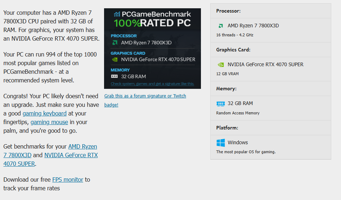Click the MEMORY label in the badge
The height and width of the screenshot is (200, 341).
point(120,70)
